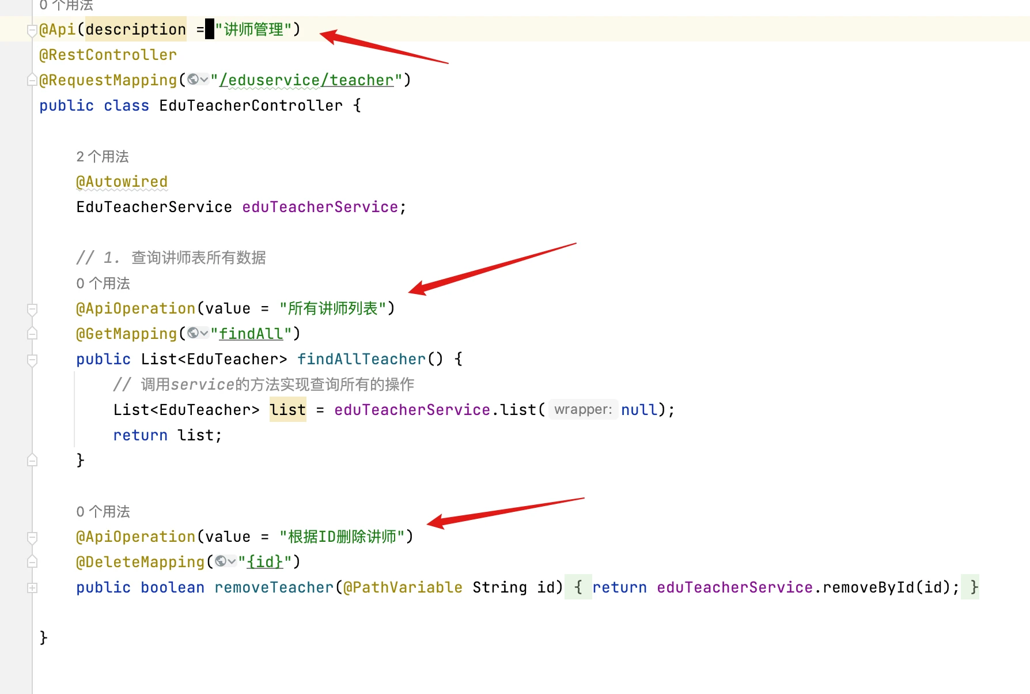Image resolution: width=1030 pixels, height=694 pixels.
Task: Click the comment '查询讲师表所有数据'
Action: (199, 258)
